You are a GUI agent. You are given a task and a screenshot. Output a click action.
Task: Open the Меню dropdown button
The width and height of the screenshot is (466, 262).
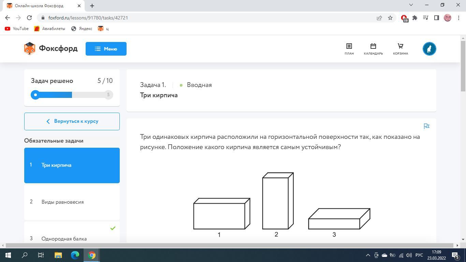tap(106, 49)
